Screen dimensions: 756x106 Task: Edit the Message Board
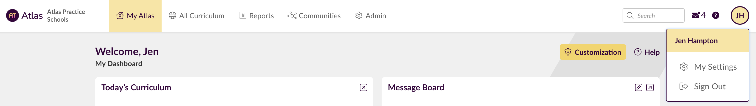tap(638, 87)
